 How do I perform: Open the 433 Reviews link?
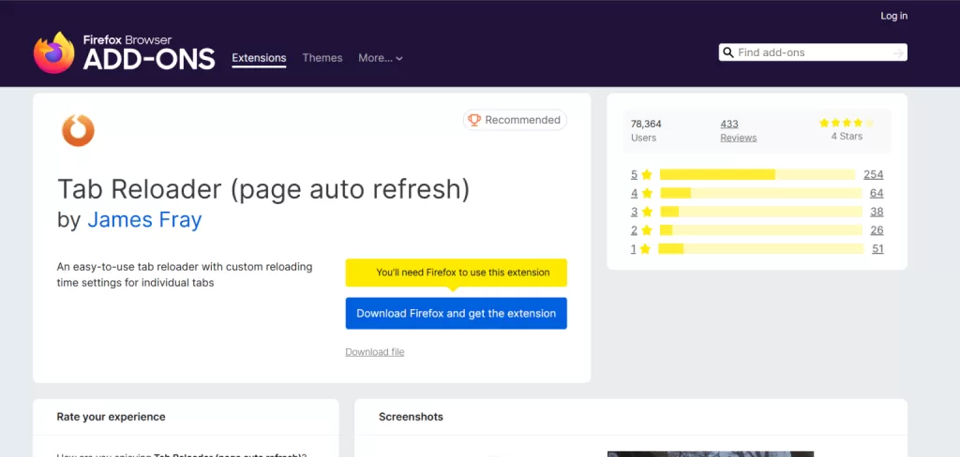tap(738, 130)
